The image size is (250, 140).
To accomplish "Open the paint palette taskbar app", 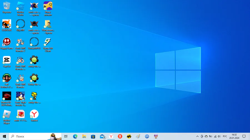I will [138, 136].
